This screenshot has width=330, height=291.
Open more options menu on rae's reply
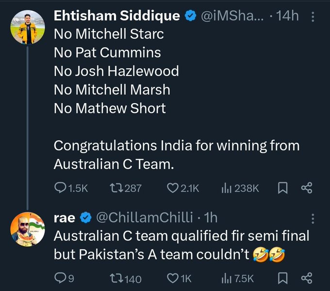(x=313, y=219)
